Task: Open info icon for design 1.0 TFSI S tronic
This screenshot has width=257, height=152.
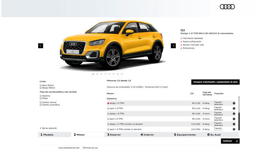Action: click(x=234, y=114)
